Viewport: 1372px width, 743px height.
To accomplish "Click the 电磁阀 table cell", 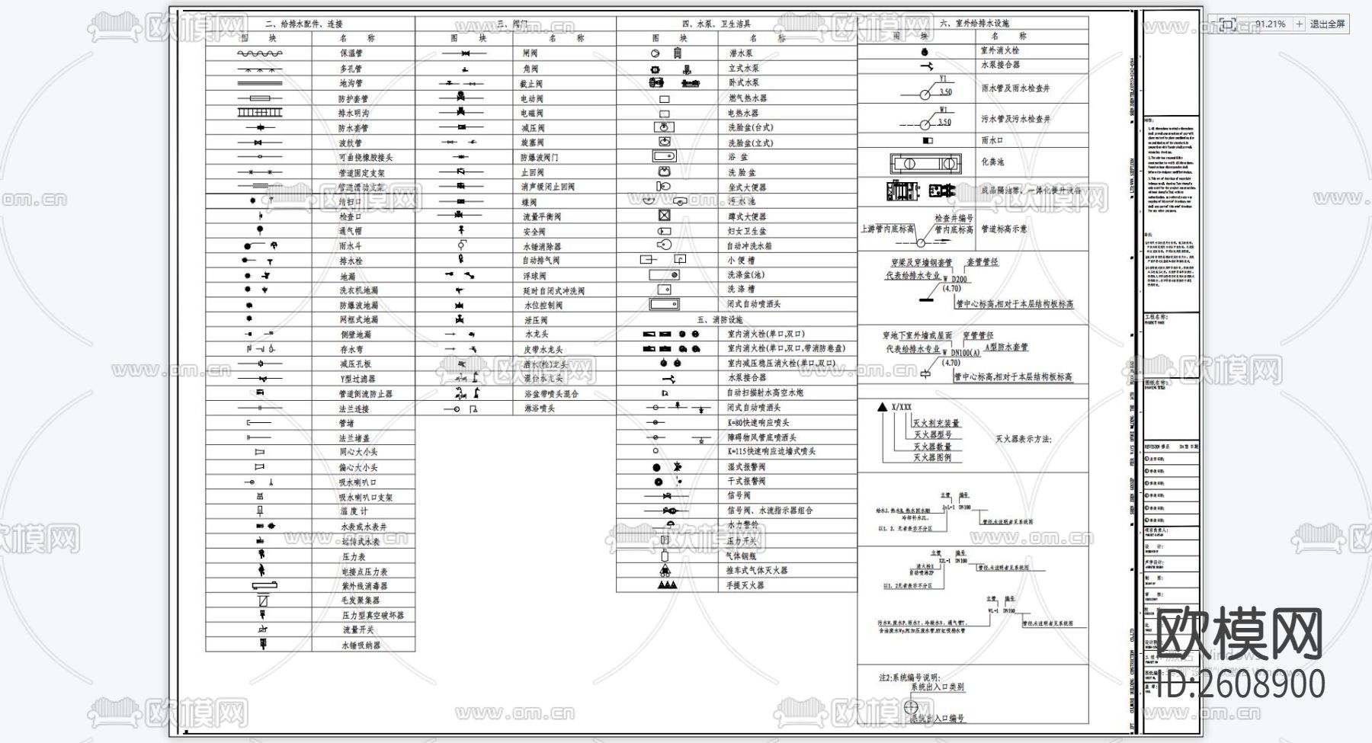I will (x=565, y=113).
